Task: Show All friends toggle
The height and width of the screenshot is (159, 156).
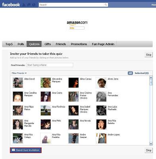Action: (x=130, y=73)
